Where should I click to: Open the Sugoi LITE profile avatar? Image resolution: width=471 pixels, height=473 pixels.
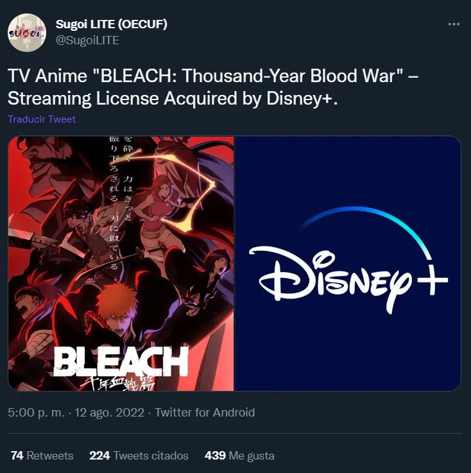coord(27,33)
